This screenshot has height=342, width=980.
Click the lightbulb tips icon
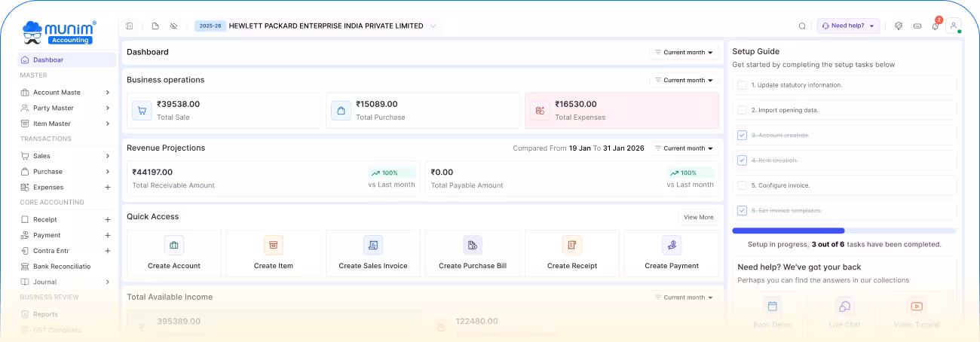(899, 26)
